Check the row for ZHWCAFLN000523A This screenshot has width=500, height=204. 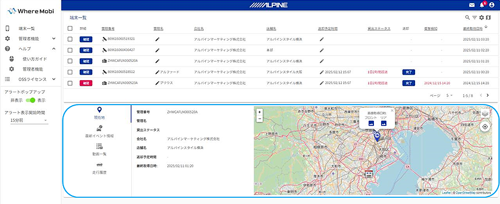coord(70,83)
